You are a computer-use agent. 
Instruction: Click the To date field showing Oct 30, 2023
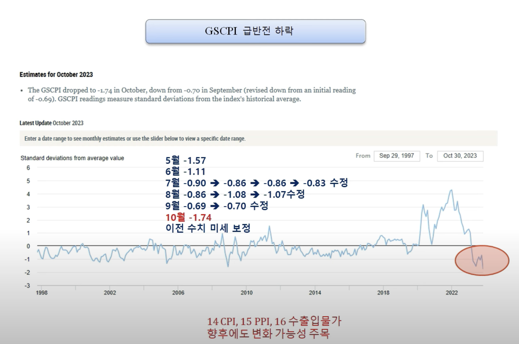coord(460,156)
